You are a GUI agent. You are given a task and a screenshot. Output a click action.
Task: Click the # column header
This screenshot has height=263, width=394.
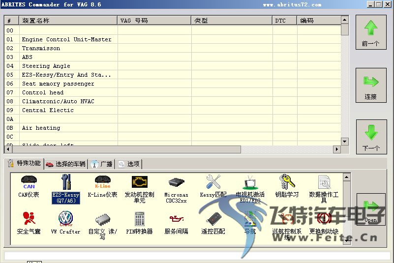point(12,21)
